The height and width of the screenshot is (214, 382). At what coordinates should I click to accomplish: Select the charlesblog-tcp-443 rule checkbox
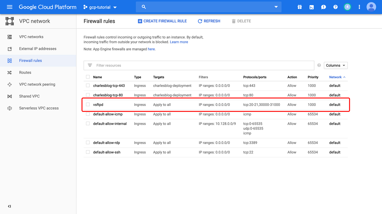point(88,85)
